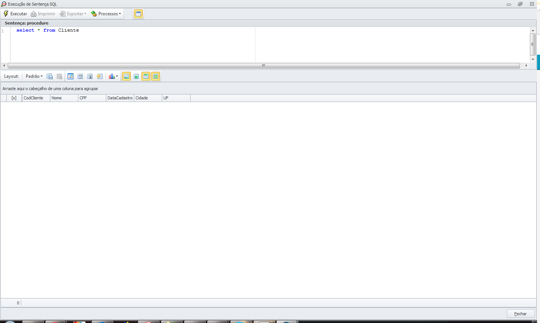Toggle the last grid view icon

click(x=156, y=76)
